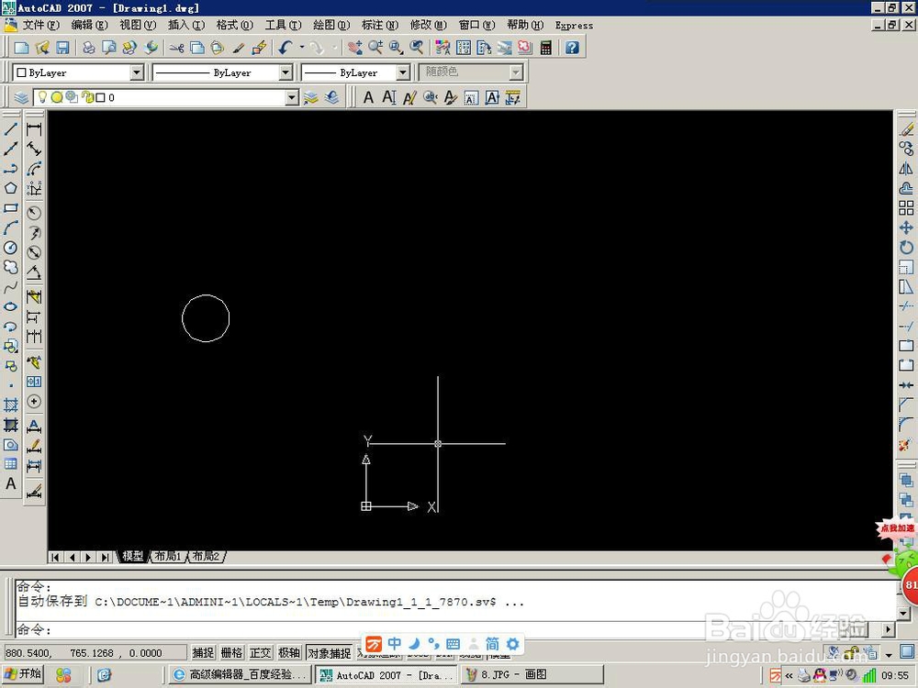Click the Rotate tool in Modify toolbar
Screen dimensions: 918x688
click(x=906, y=248)
